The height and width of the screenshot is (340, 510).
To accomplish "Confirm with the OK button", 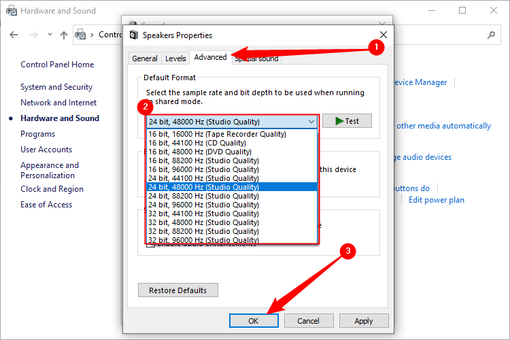I will [254, 321].
